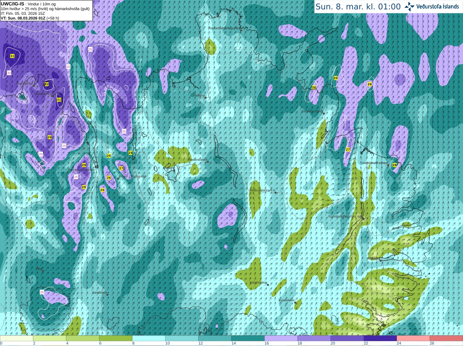
Task: Click the Ólafsfjörður station label
Action: pyautogui.click(x=43, y=94)
